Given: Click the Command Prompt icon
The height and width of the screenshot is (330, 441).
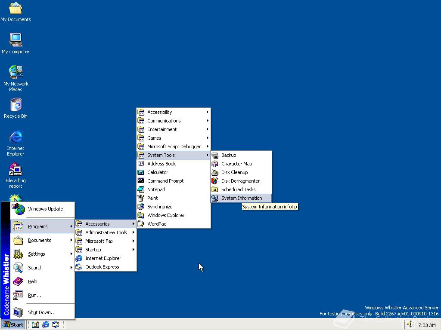Looking at the screenshot, I should click(x=141, y=181).
